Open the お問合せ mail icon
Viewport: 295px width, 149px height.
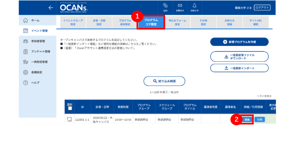point(180,8)
